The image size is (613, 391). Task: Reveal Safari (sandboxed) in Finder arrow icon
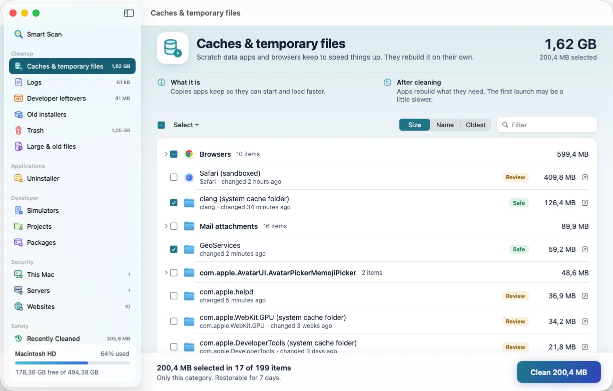coord(585,177)
